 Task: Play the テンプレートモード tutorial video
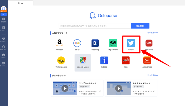point(65,88)
